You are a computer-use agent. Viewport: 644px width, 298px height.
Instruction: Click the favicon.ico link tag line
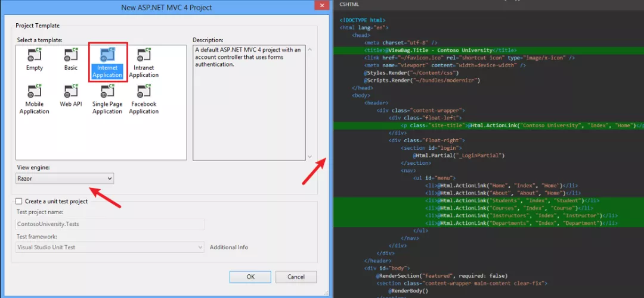click(x=469, y=58)
